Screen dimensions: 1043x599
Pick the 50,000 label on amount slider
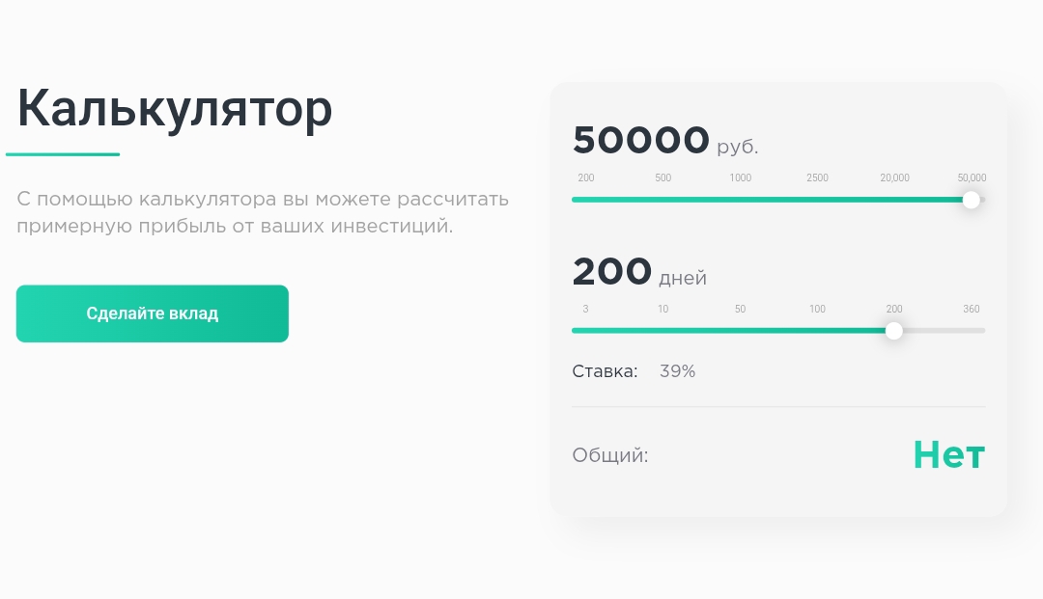coord(972,178)
